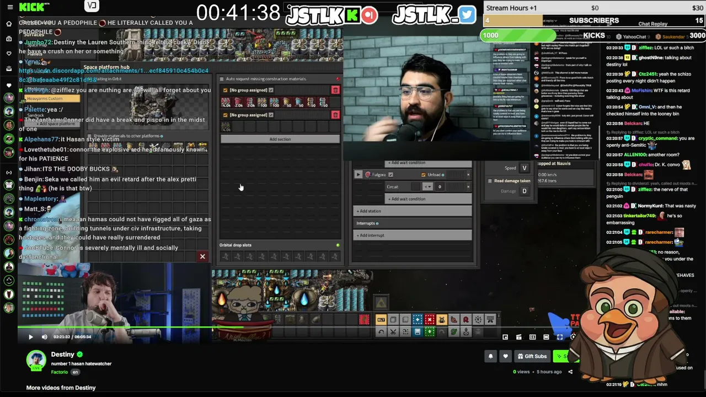
Task: Play the video
Action: point(30,337)
